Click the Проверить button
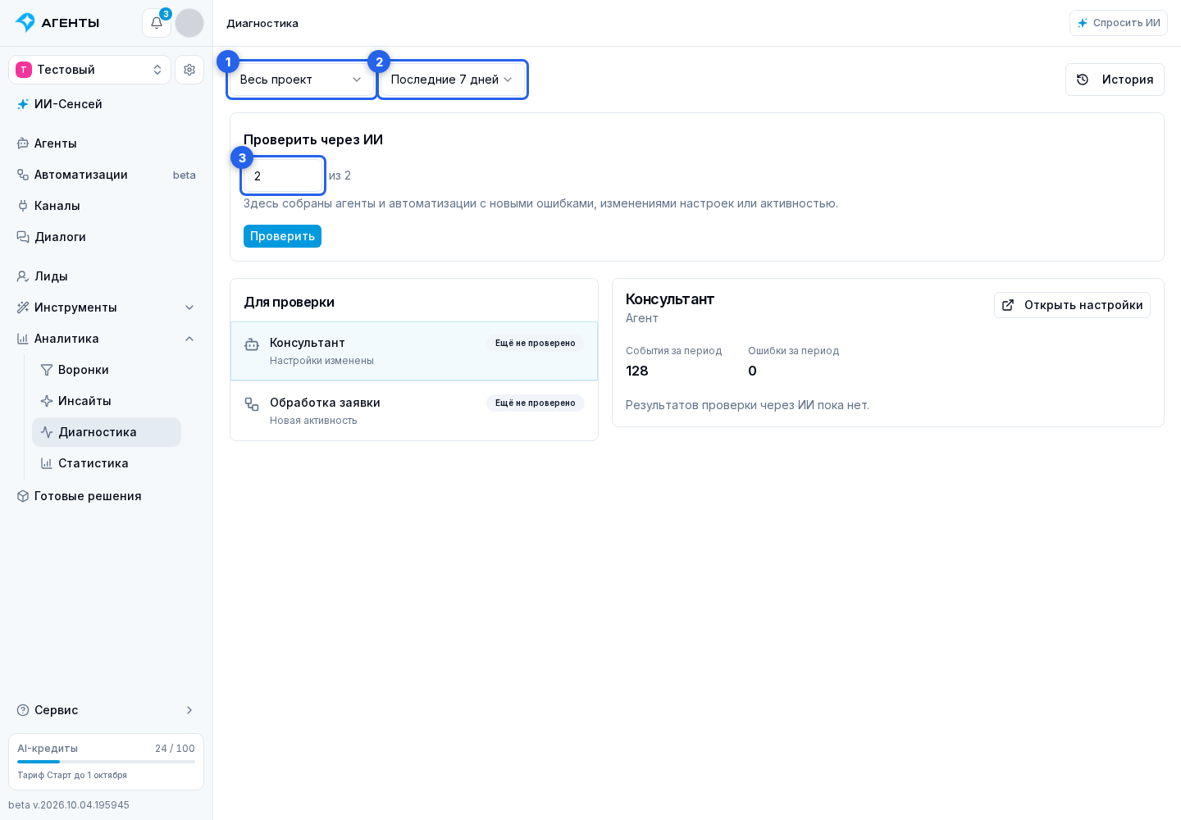This screenshot has width=1181, height=820. pyautogui.click(x=282, y=236)
